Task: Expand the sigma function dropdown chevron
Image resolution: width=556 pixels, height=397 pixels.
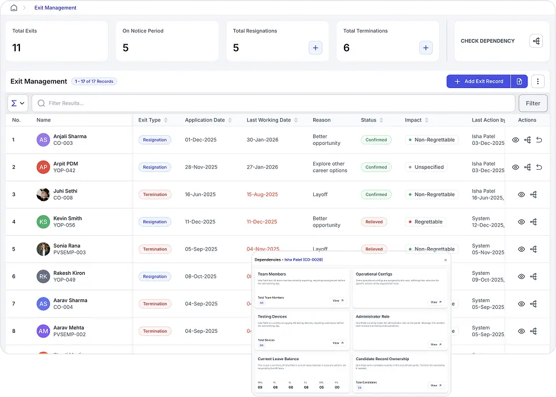Action: pos(23,103)
